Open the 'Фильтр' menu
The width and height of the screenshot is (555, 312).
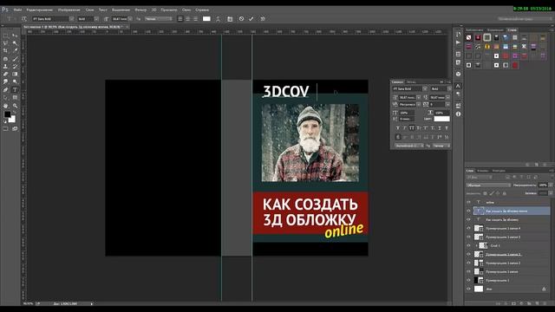coord(140,10)
